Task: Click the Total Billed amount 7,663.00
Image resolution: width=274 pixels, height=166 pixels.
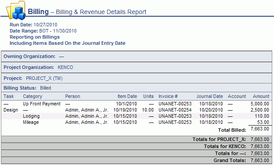Action: [259, 129]
